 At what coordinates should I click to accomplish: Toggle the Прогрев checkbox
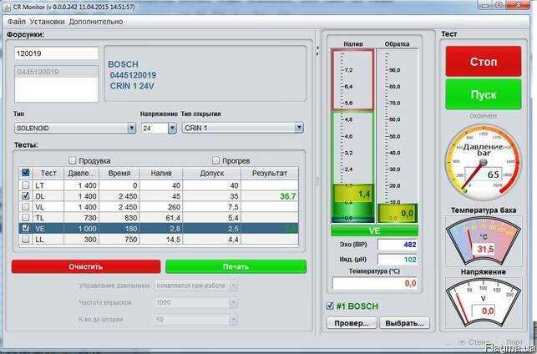click(x=215, y=160)
